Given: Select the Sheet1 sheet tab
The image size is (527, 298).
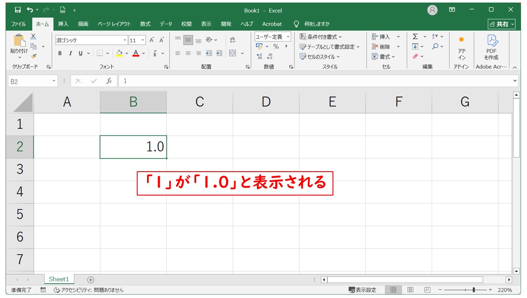Looking at the screenshot, I should point(59,279).
